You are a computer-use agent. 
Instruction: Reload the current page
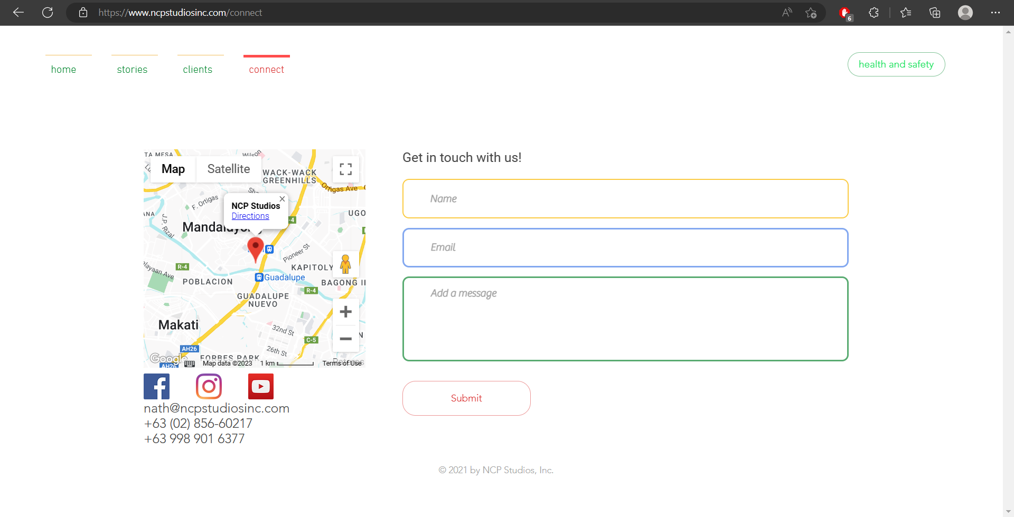48,13
